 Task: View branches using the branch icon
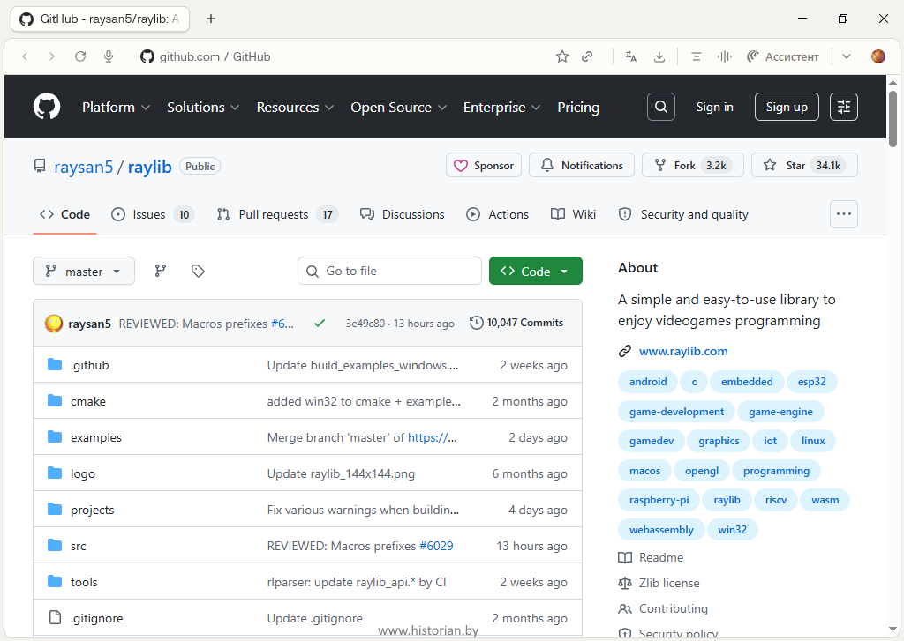point(161,271)
